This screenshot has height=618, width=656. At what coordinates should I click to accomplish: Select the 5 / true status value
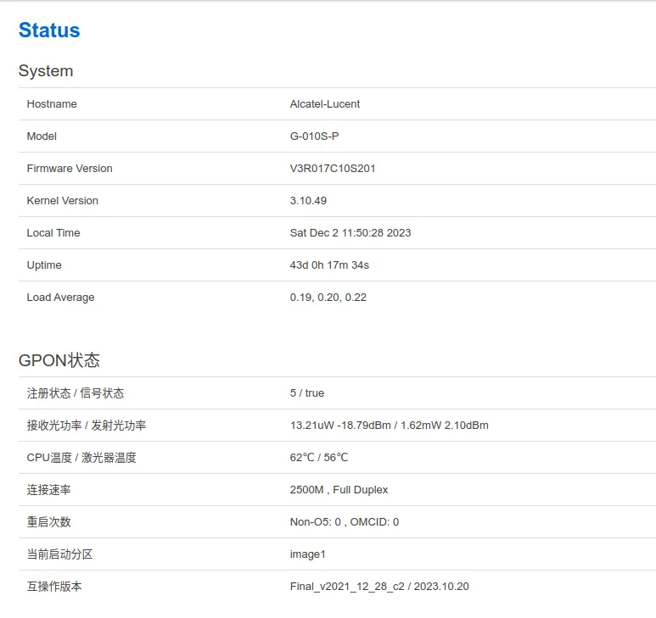coord(306,393)
